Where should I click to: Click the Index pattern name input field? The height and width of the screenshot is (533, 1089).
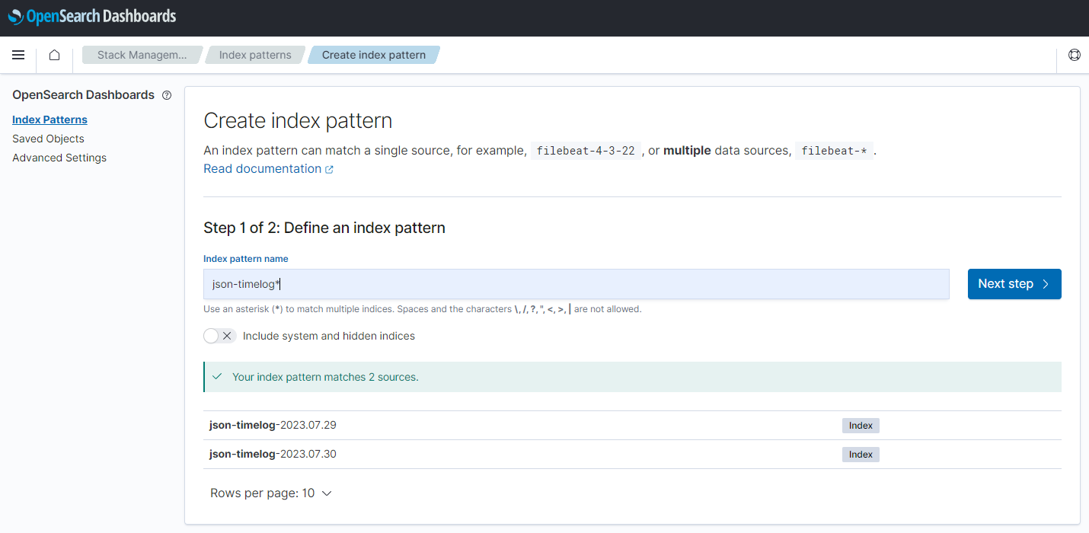[576, 284]
